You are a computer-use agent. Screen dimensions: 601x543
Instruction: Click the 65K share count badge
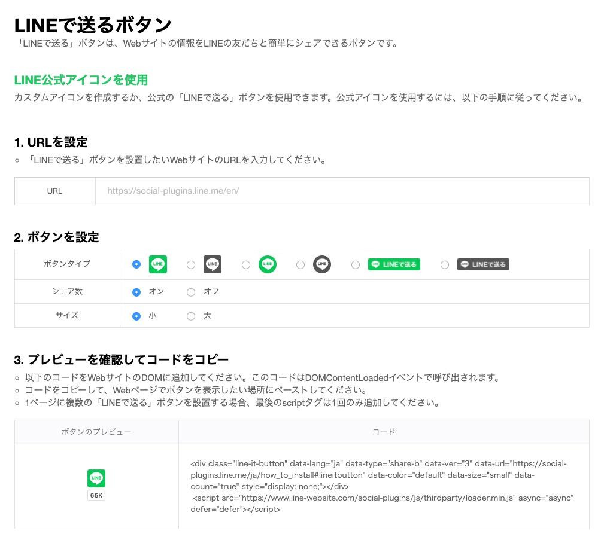click(96, 495)
